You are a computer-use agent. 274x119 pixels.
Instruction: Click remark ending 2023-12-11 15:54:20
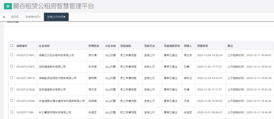point(250,67)
